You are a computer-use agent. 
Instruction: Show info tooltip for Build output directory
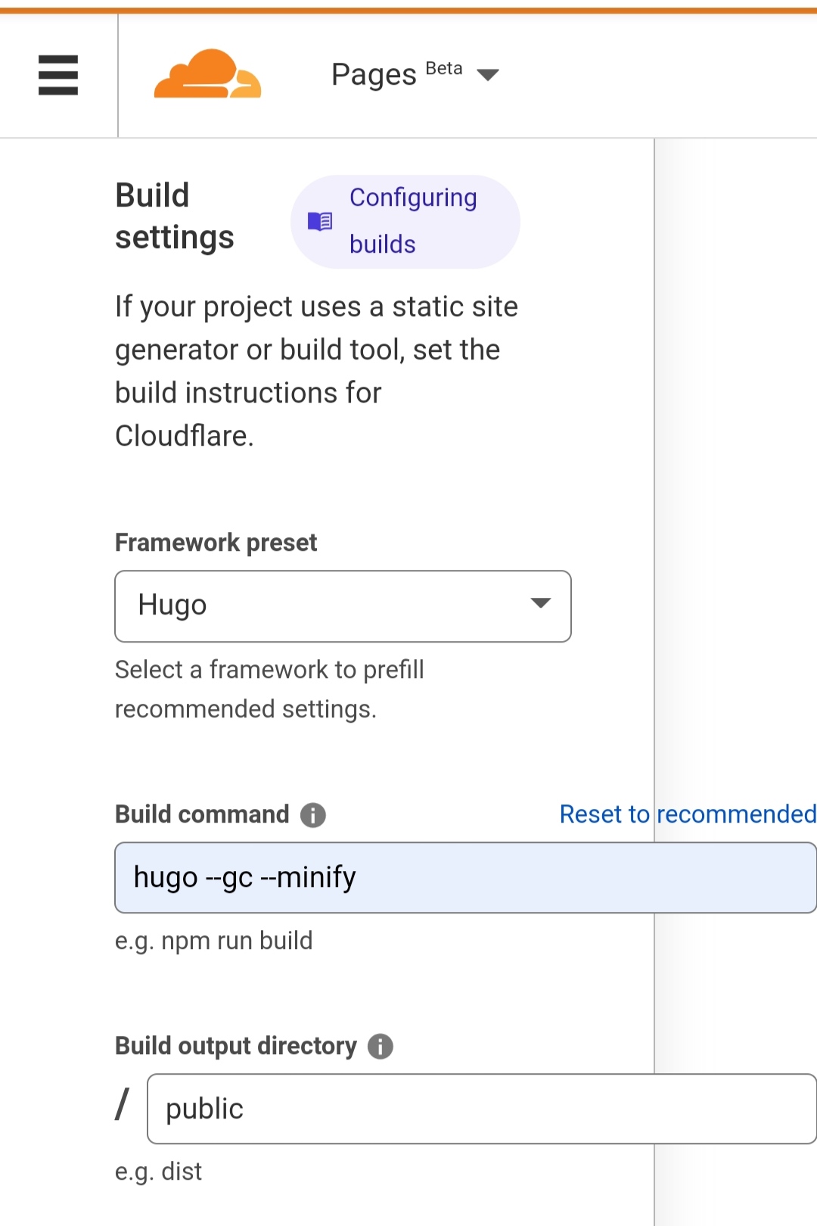click(381, 1047)
